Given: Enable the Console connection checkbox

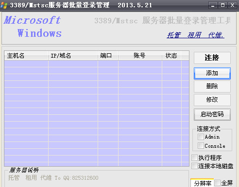Looking at the screenshot, I should tap(201, 146).
